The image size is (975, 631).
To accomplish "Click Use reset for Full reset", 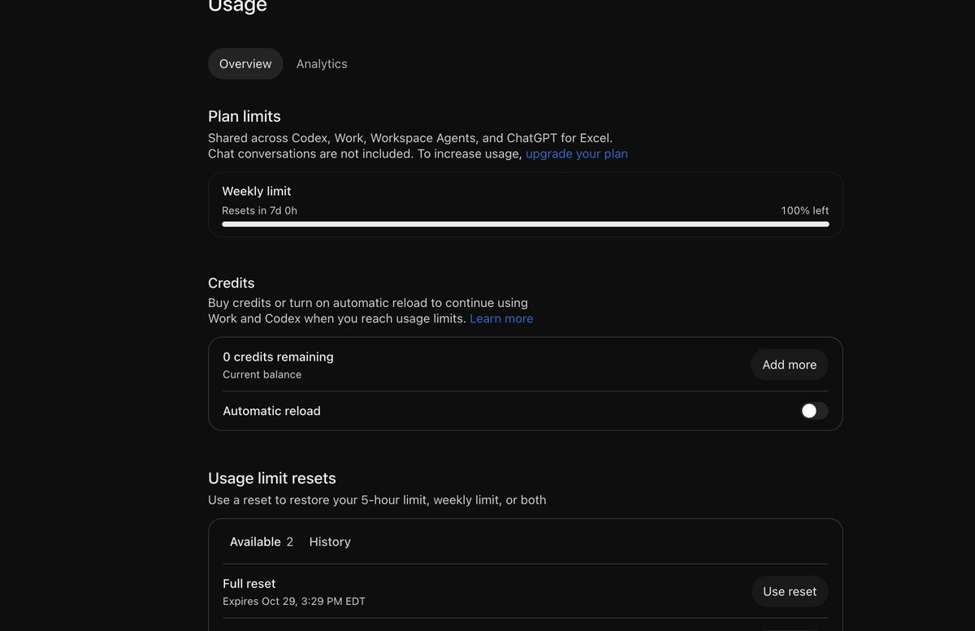I will (789, 591).
